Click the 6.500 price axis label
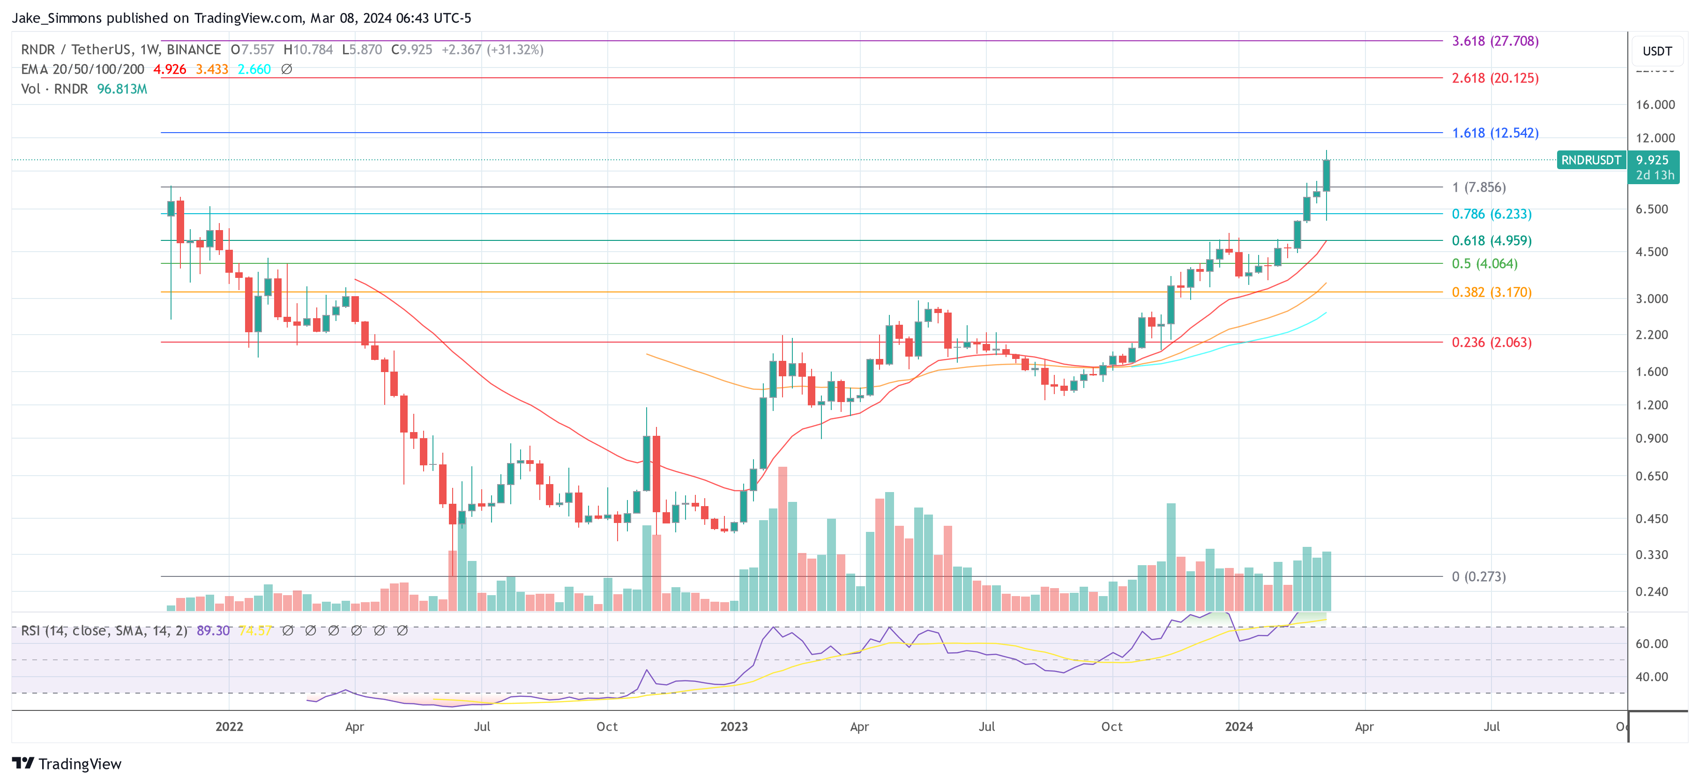1700x784 pixels. pos(1652,209)
